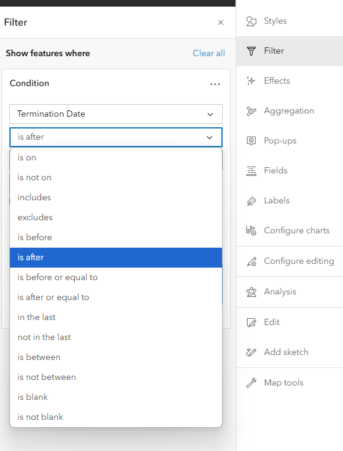Viewport: 343px width, 451px height.
Task: Open Pop-ups configuration icon
Action: tap(251, 141)
